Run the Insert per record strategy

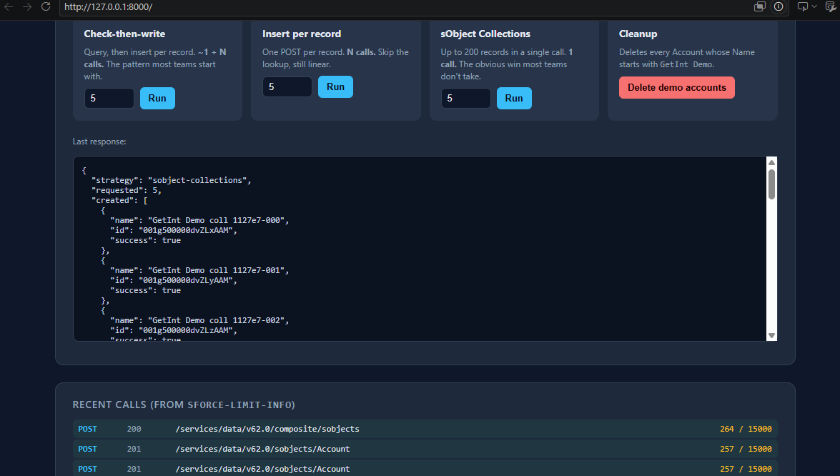coord(335,86)
